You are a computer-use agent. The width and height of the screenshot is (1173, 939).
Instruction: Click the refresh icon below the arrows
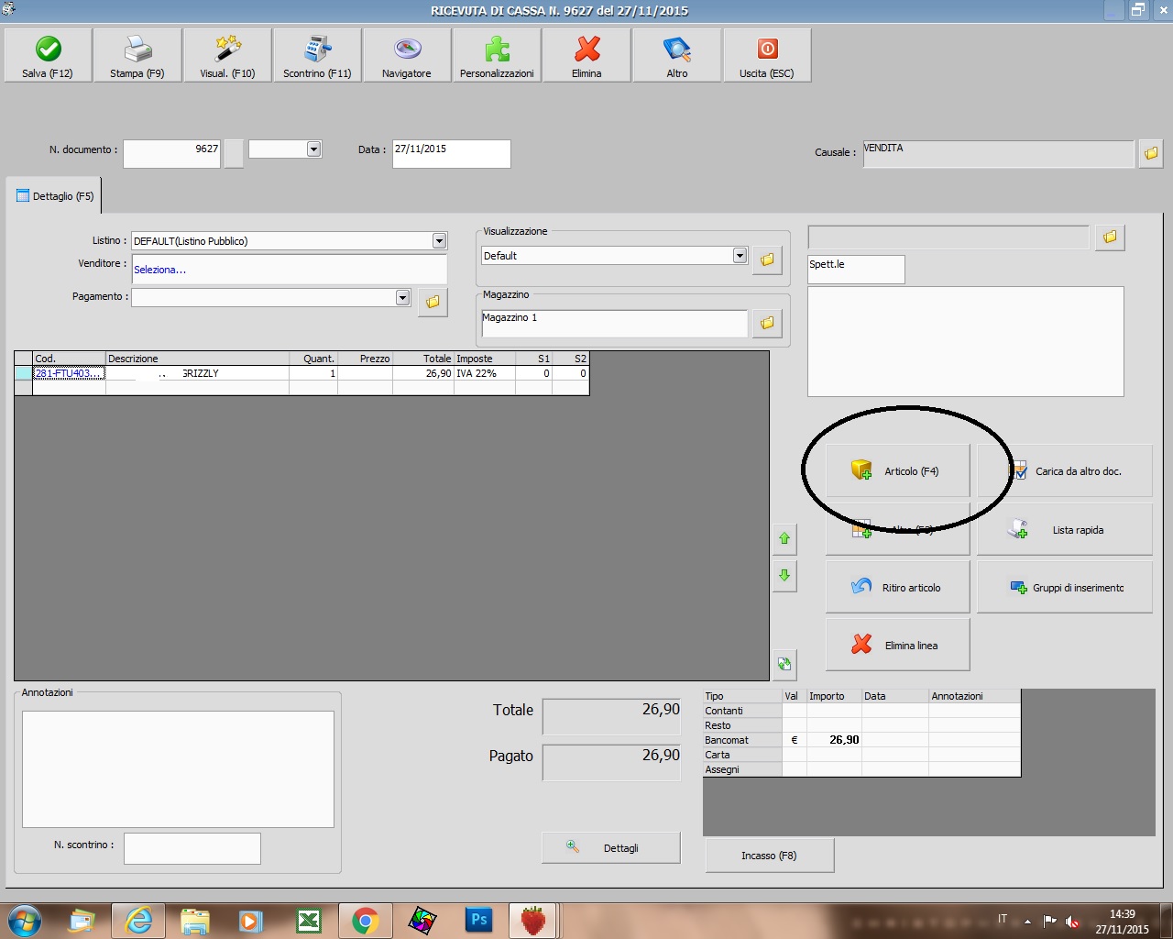(784, 664)
